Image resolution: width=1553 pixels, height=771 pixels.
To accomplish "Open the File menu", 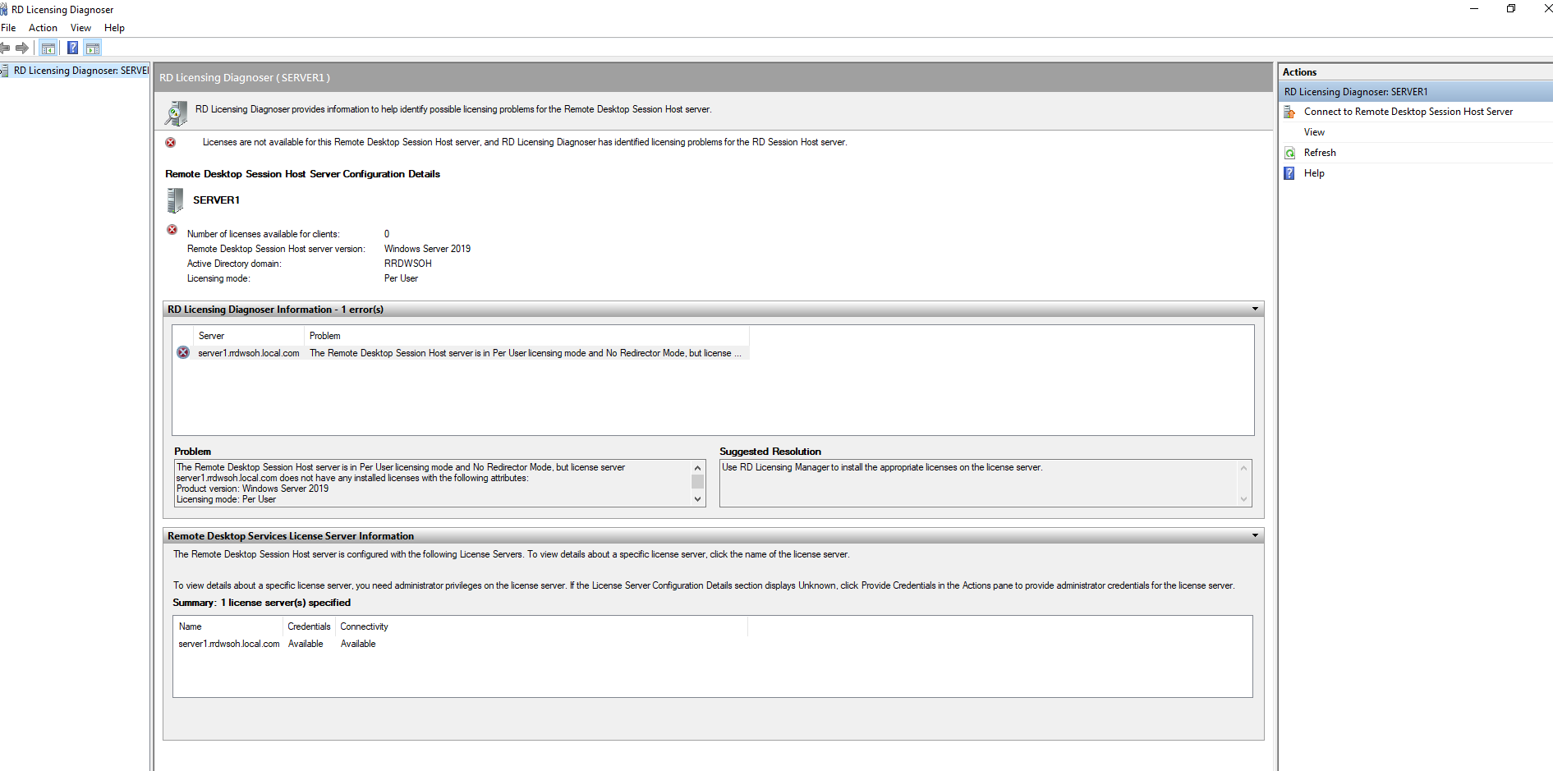I will click(8, 28).
